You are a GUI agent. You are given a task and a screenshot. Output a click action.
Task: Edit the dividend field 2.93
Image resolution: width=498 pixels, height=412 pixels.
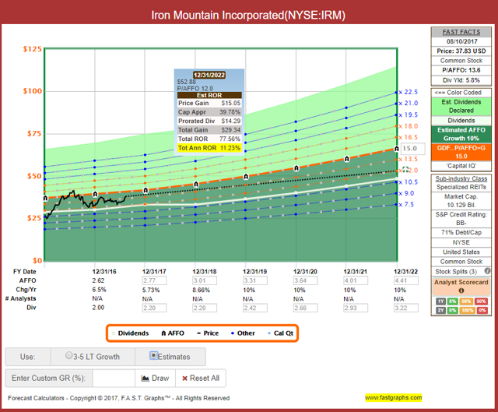click(x=356, y=308)
